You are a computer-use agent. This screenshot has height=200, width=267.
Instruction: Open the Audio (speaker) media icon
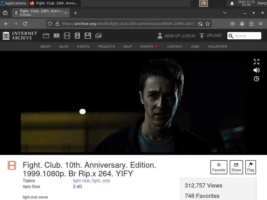coord(77,36)
